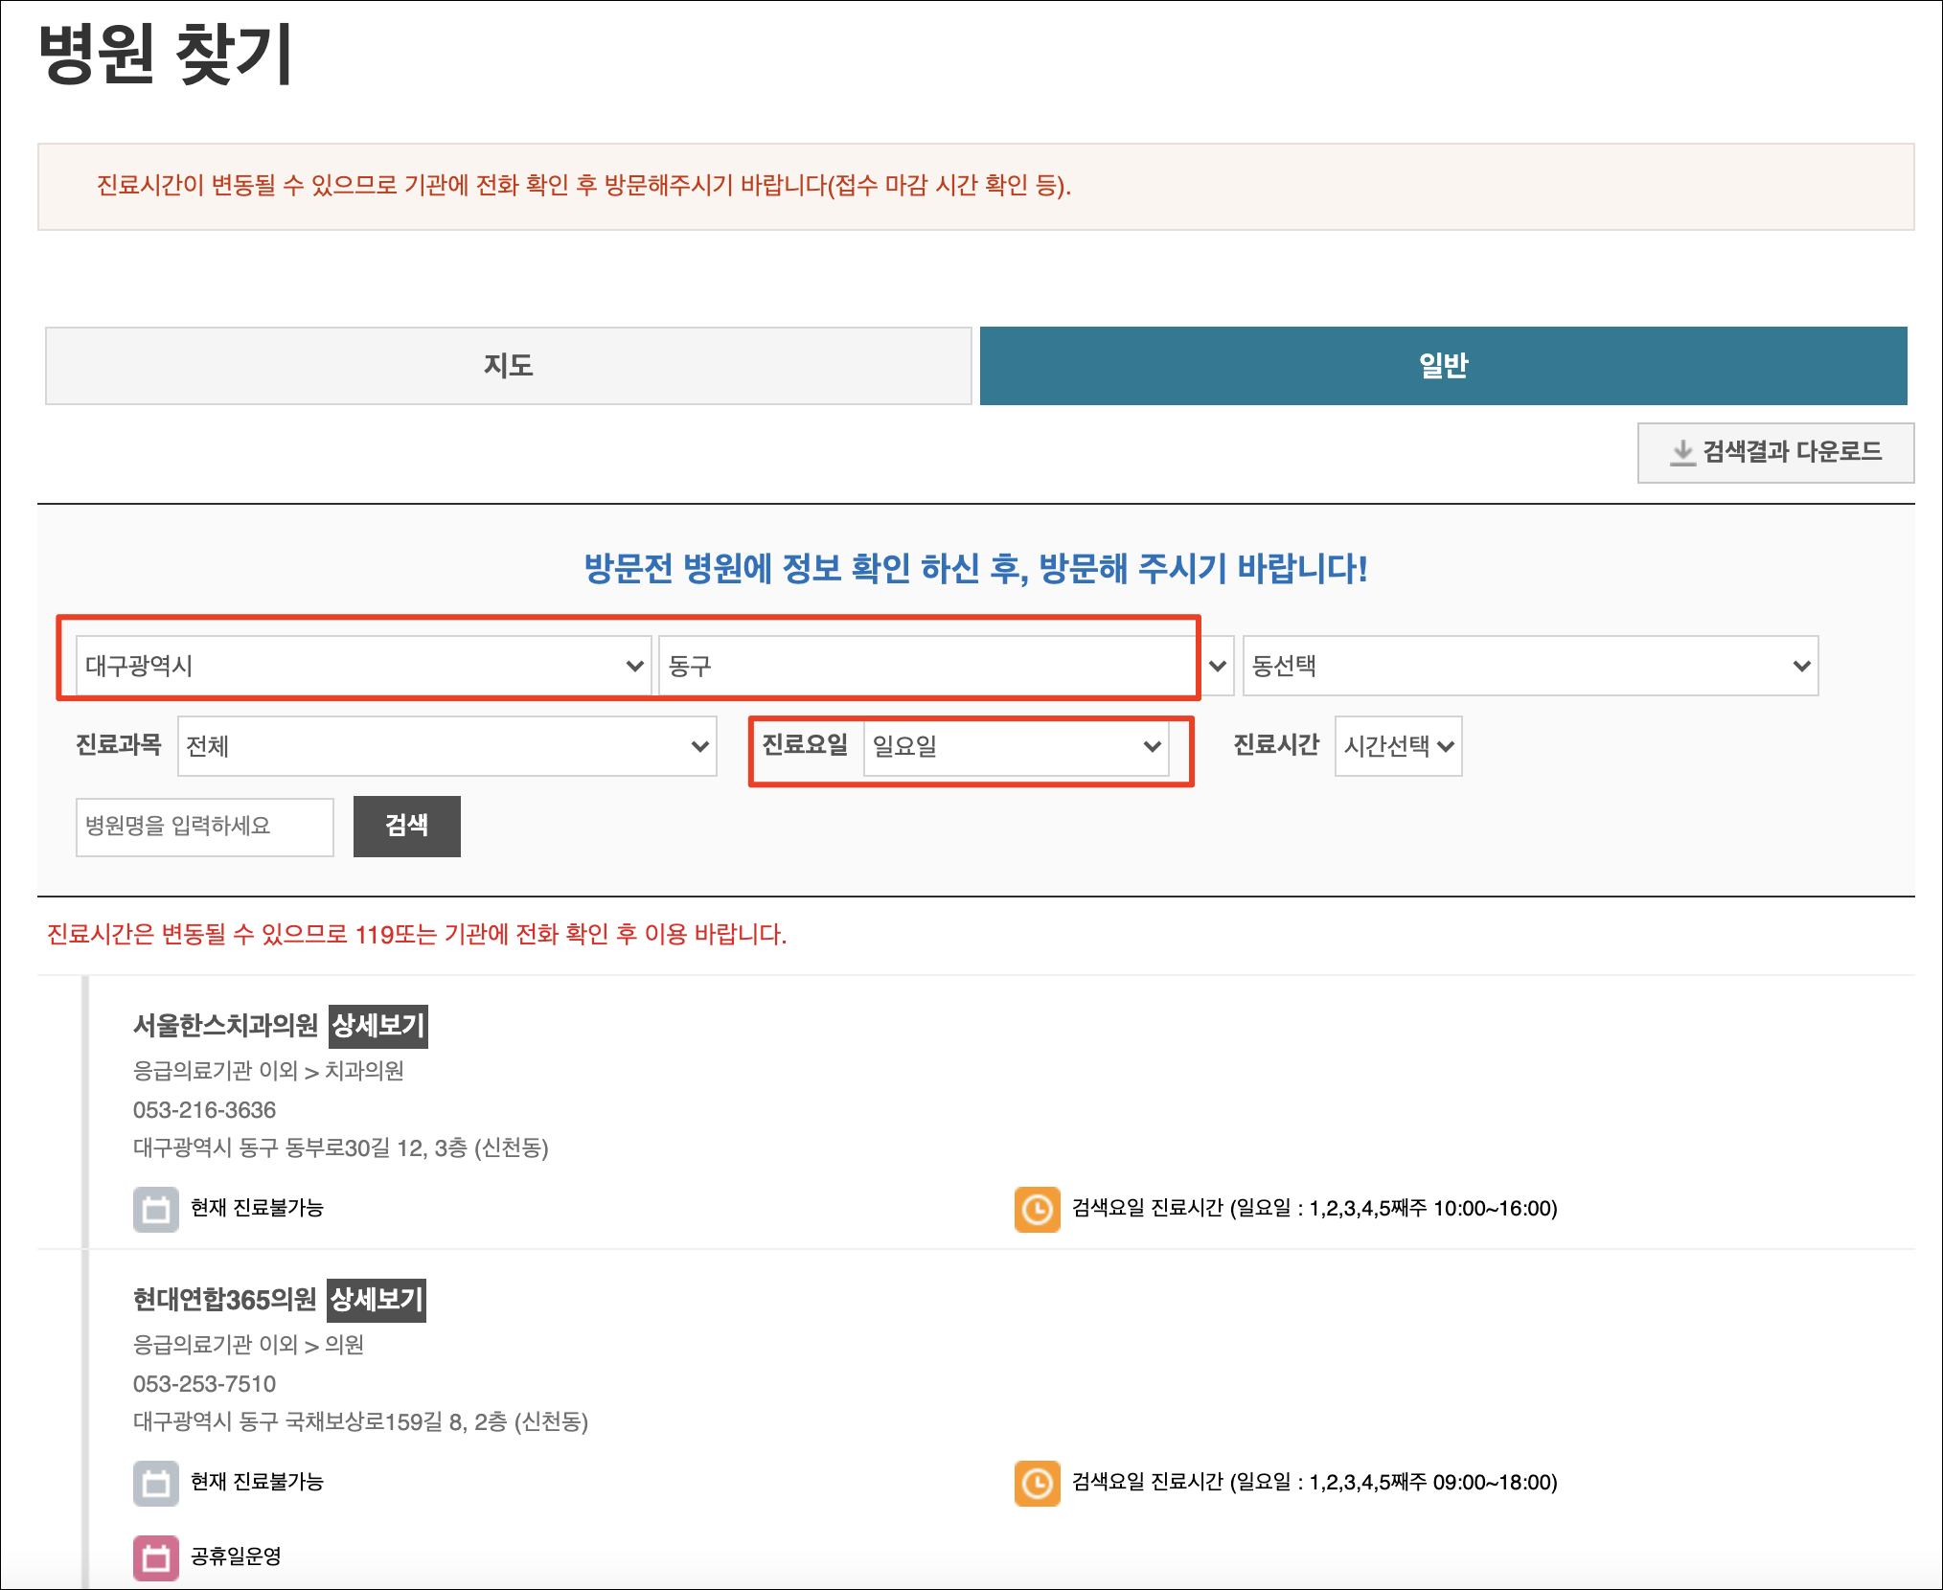Focus the 병원명을 입력하세요 input field
The width and height of the screenshot is (1943, 1590).
tap(205, 827)
